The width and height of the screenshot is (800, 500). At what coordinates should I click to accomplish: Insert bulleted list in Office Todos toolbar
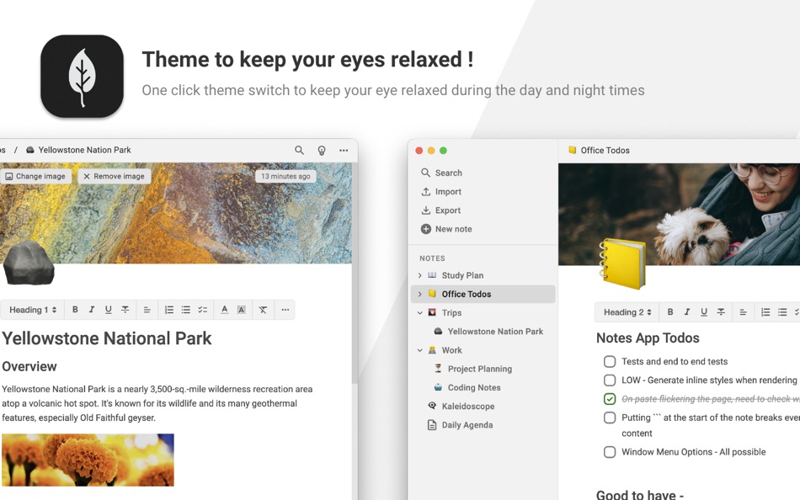click(x=782, y=312)
